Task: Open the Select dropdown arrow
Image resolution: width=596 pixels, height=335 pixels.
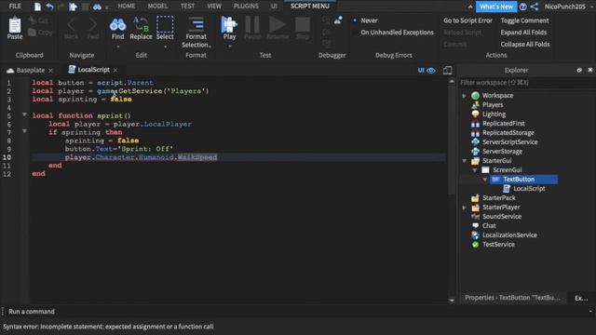Action: tap(165, 47)
